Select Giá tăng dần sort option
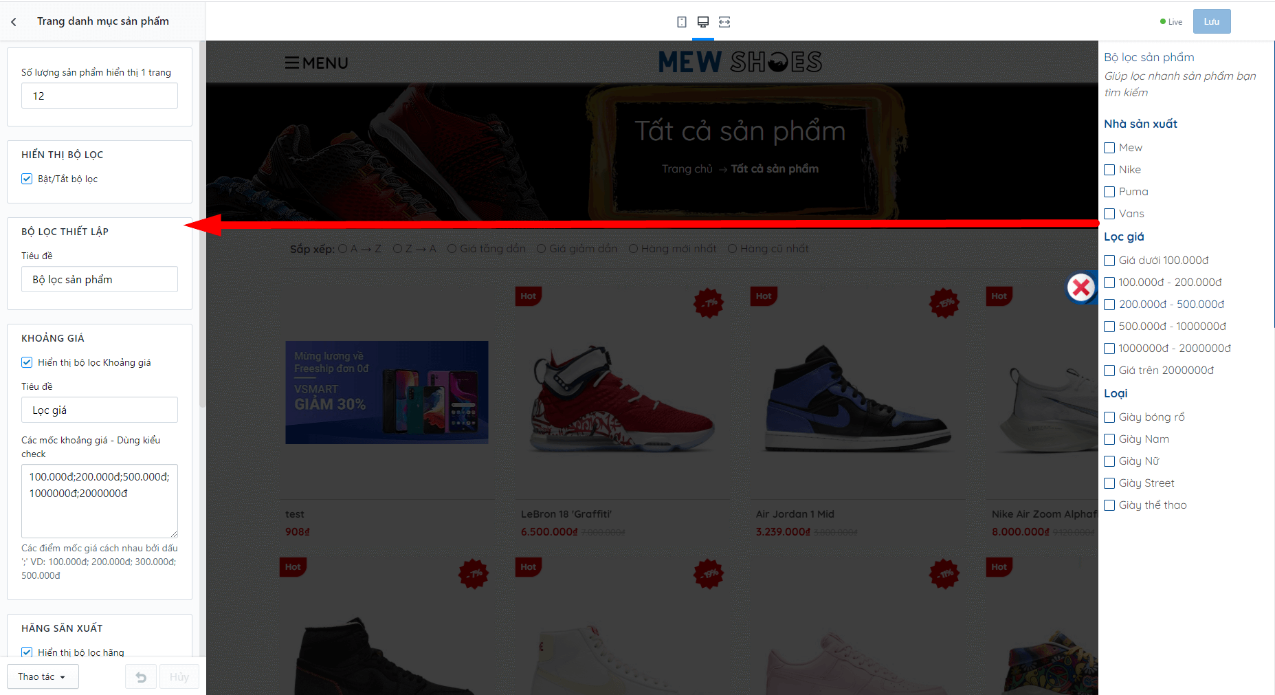 coord(452,249)
